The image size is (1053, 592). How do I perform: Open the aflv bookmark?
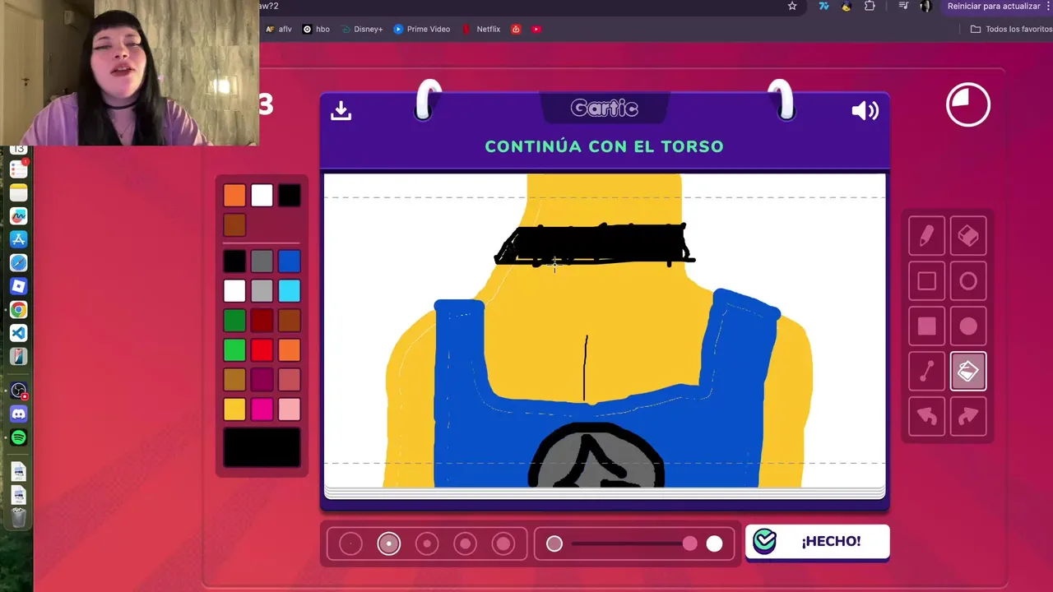(x=279, y=29)
